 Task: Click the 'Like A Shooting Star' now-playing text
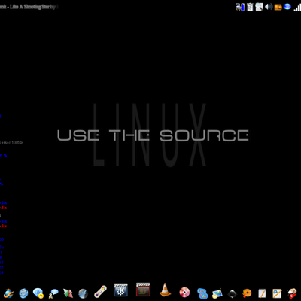click(29, 7)
